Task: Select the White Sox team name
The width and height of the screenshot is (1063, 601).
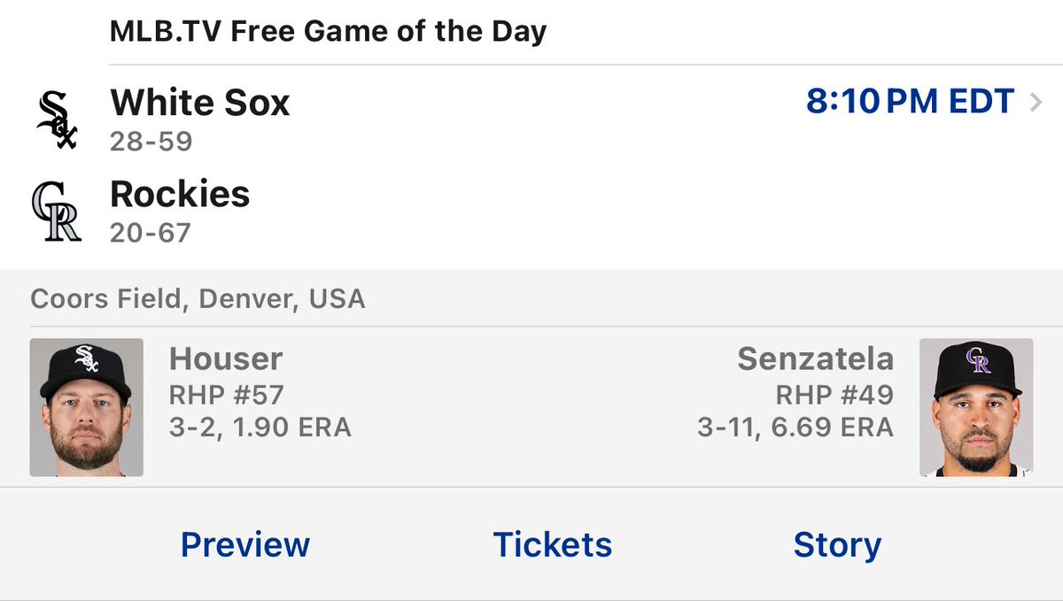Action: click(200, 103)
